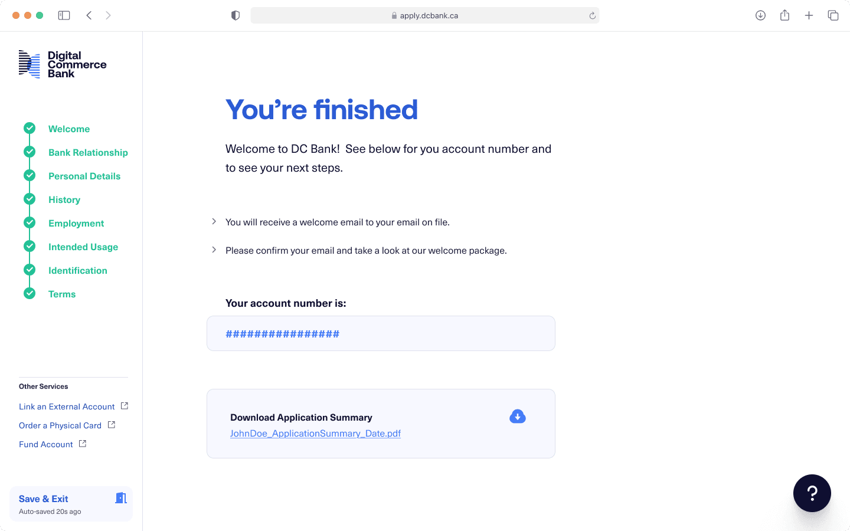The image size is (850, 531).
Task: Open Safari downloads icon
Action: [760, 15]
